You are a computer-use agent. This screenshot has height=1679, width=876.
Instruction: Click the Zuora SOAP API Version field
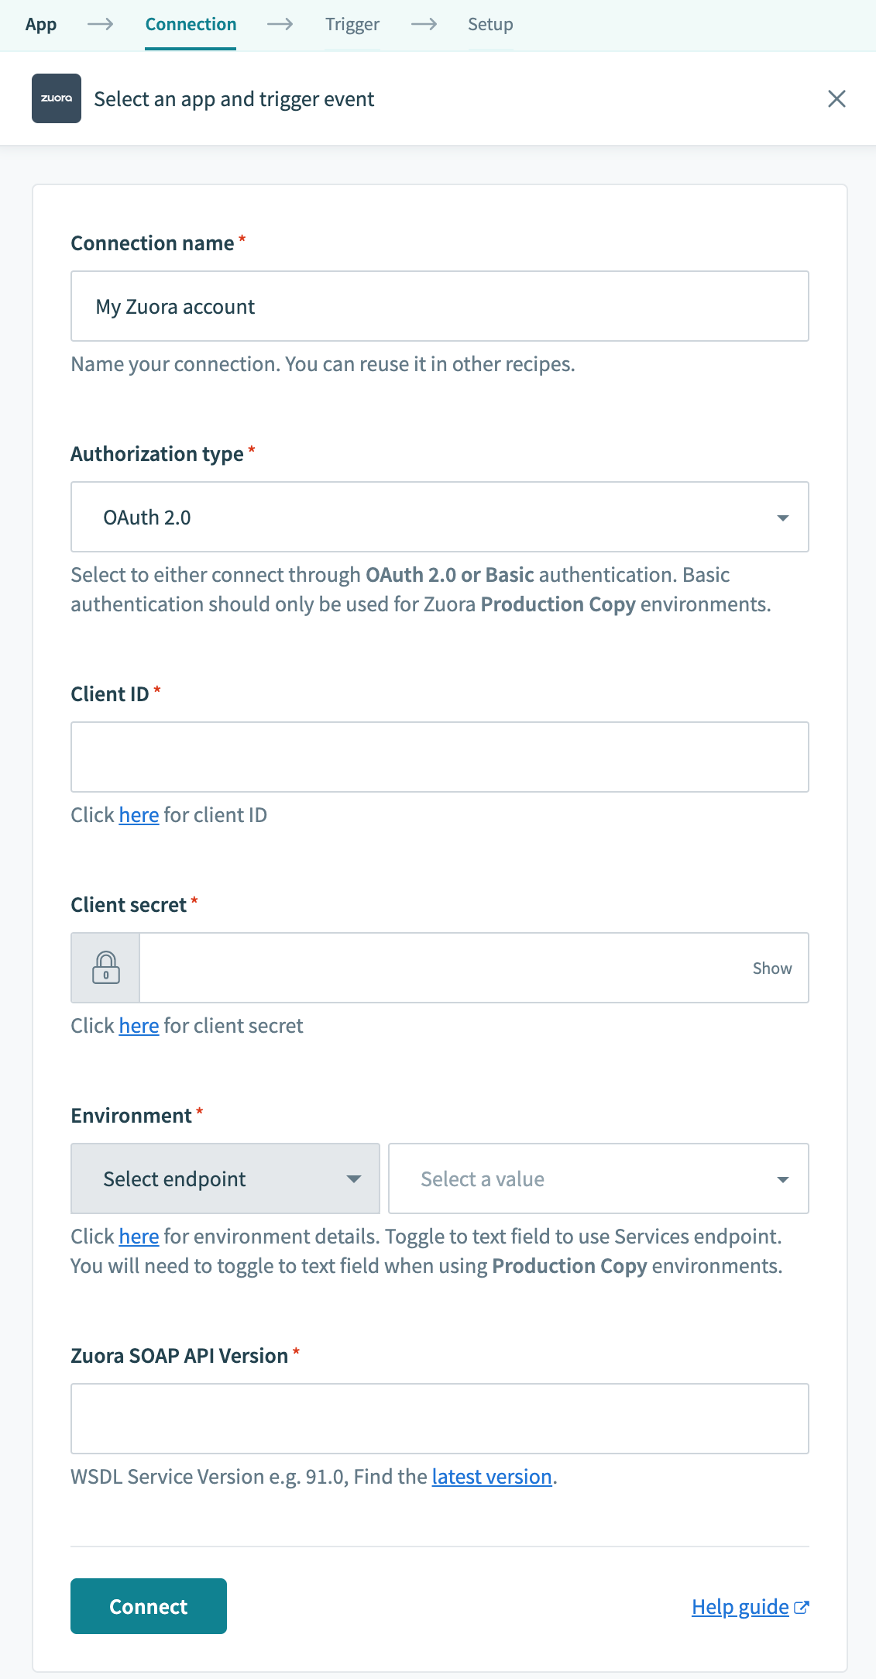tap(439, 1418)
